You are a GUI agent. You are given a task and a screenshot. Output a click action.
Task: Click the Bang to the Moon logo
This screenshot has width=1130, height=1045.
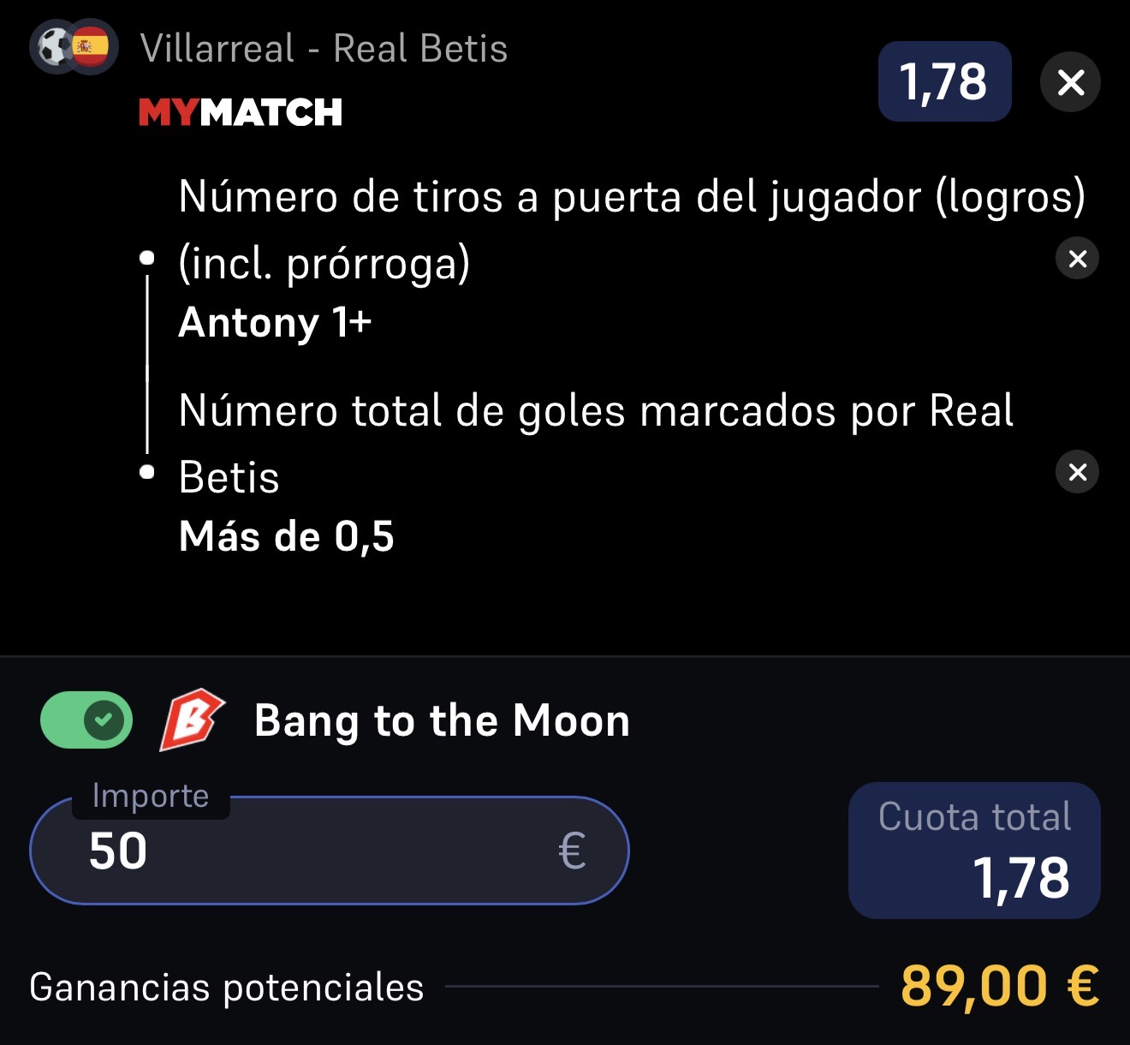pos(192,720)
